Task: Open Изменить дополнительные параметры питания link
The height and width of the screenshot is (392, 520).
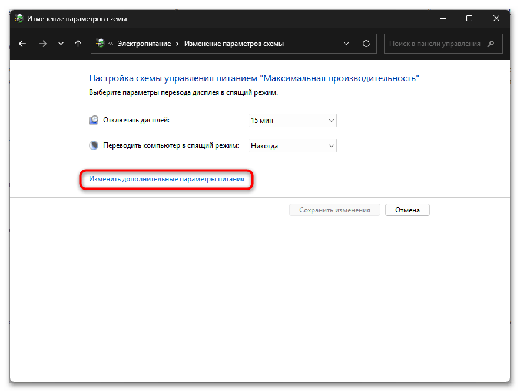Action: pos(167,179)
